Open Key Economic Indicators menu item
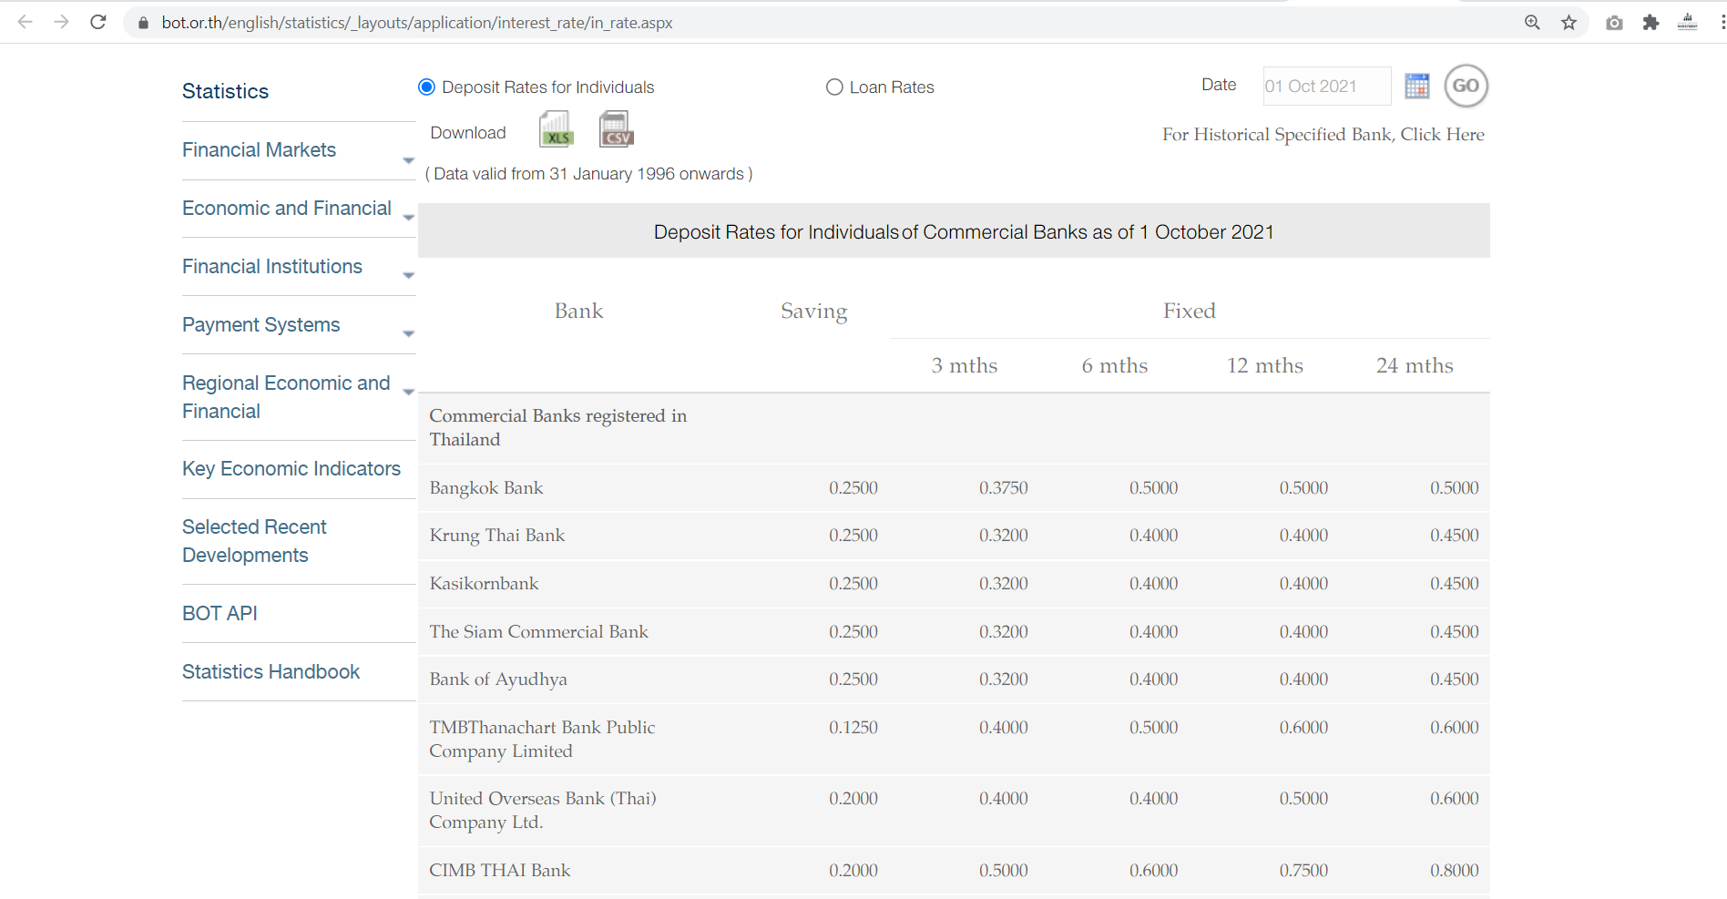Viewport: 1727px width, 899px height. (291, 469)
